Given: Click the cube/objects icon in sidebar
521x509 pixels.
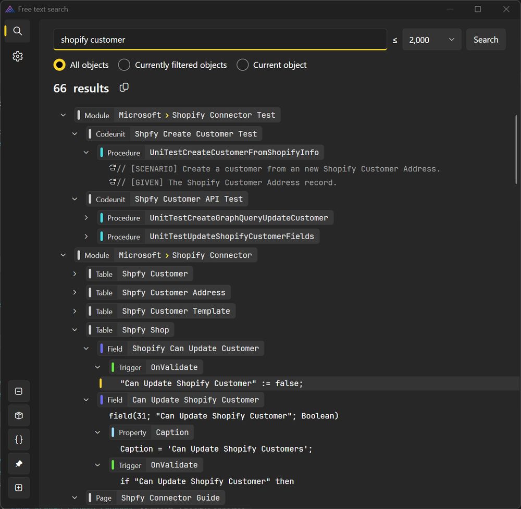Looking at the screenshot, I should tap(19, 415).
